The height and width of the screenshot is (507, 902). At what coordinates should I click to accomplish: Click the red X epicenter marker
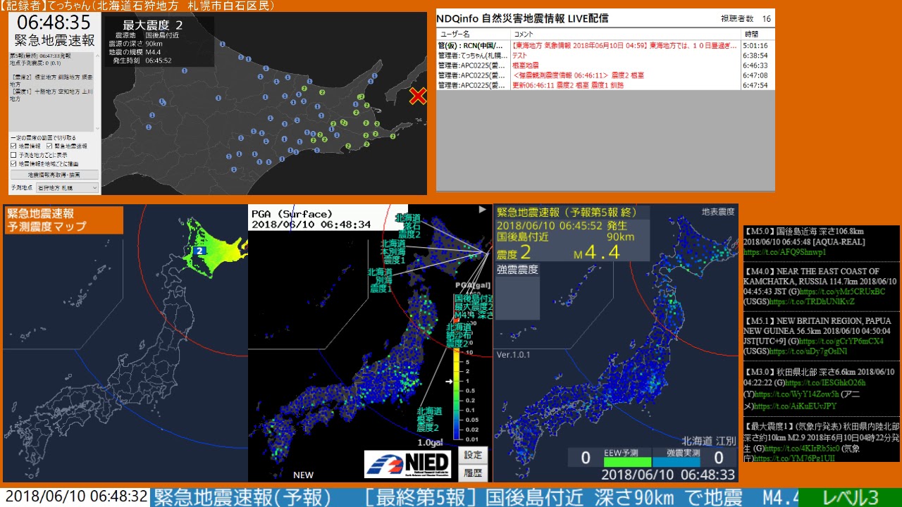[x=418, y=96]
